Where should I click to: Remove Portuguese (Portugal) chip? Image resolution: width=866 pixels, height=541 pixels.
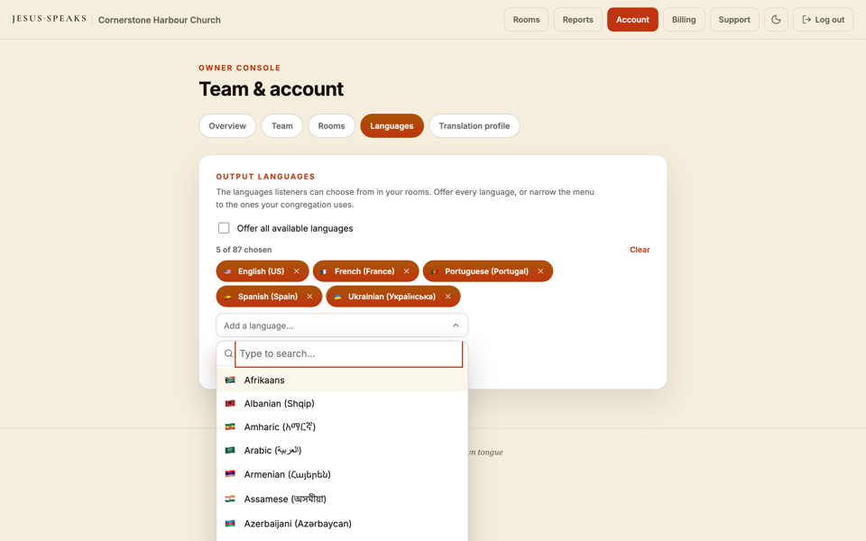coord(540,271)
